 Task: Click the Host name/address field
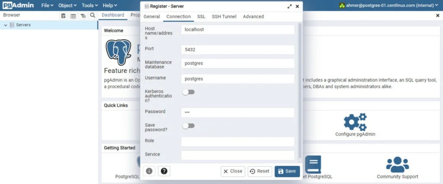point(238,30)
